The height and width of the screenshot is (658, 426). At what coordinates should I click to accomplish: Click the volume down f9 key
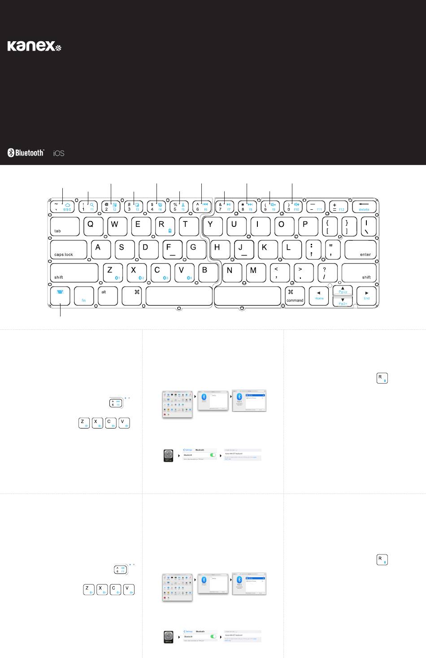coord(270,206)
